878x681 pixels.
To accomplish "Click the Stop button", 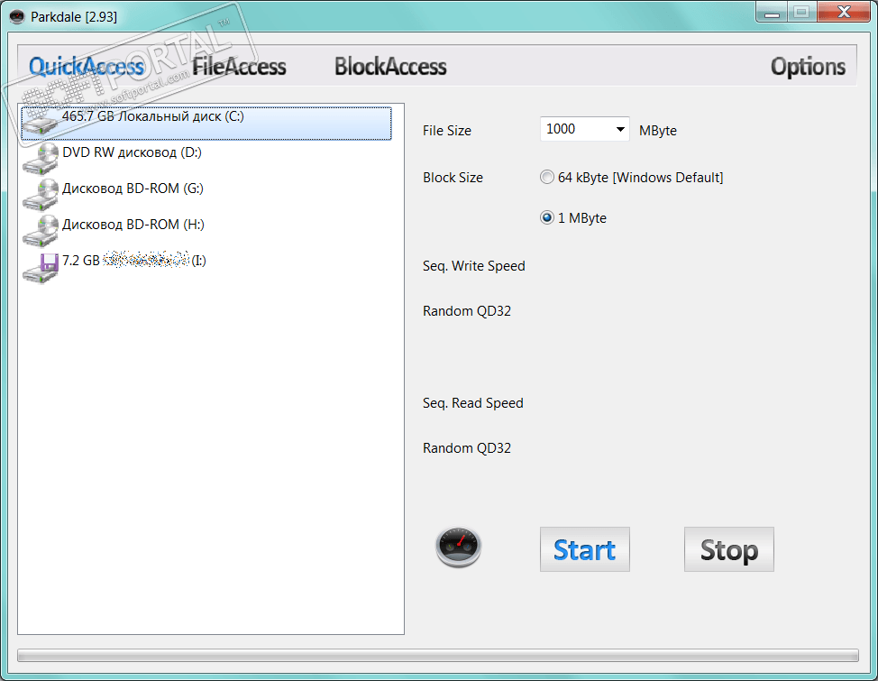I will pos(729,549).
